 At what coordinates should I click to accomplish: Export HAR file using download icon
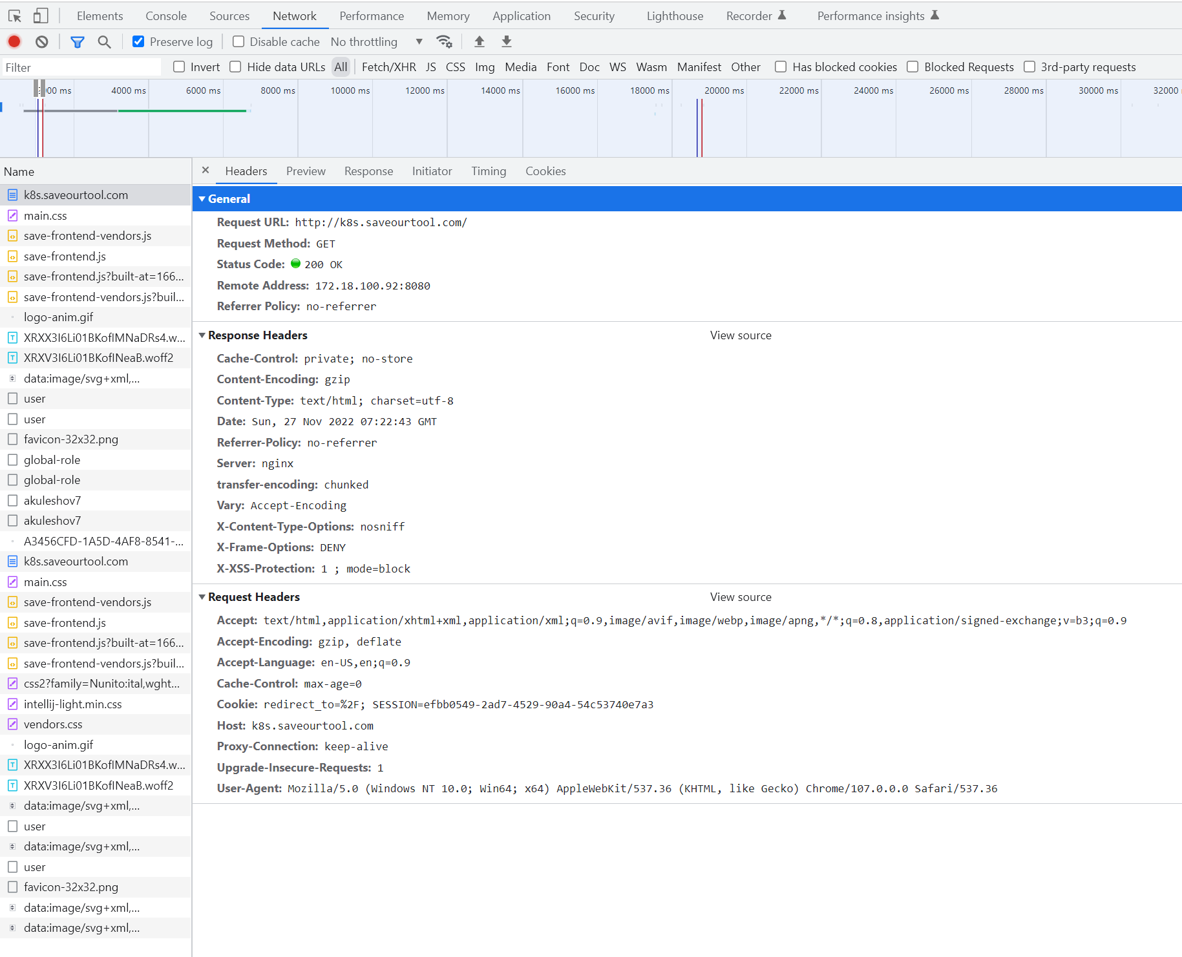pyautogui.click(x=507, y=41)
